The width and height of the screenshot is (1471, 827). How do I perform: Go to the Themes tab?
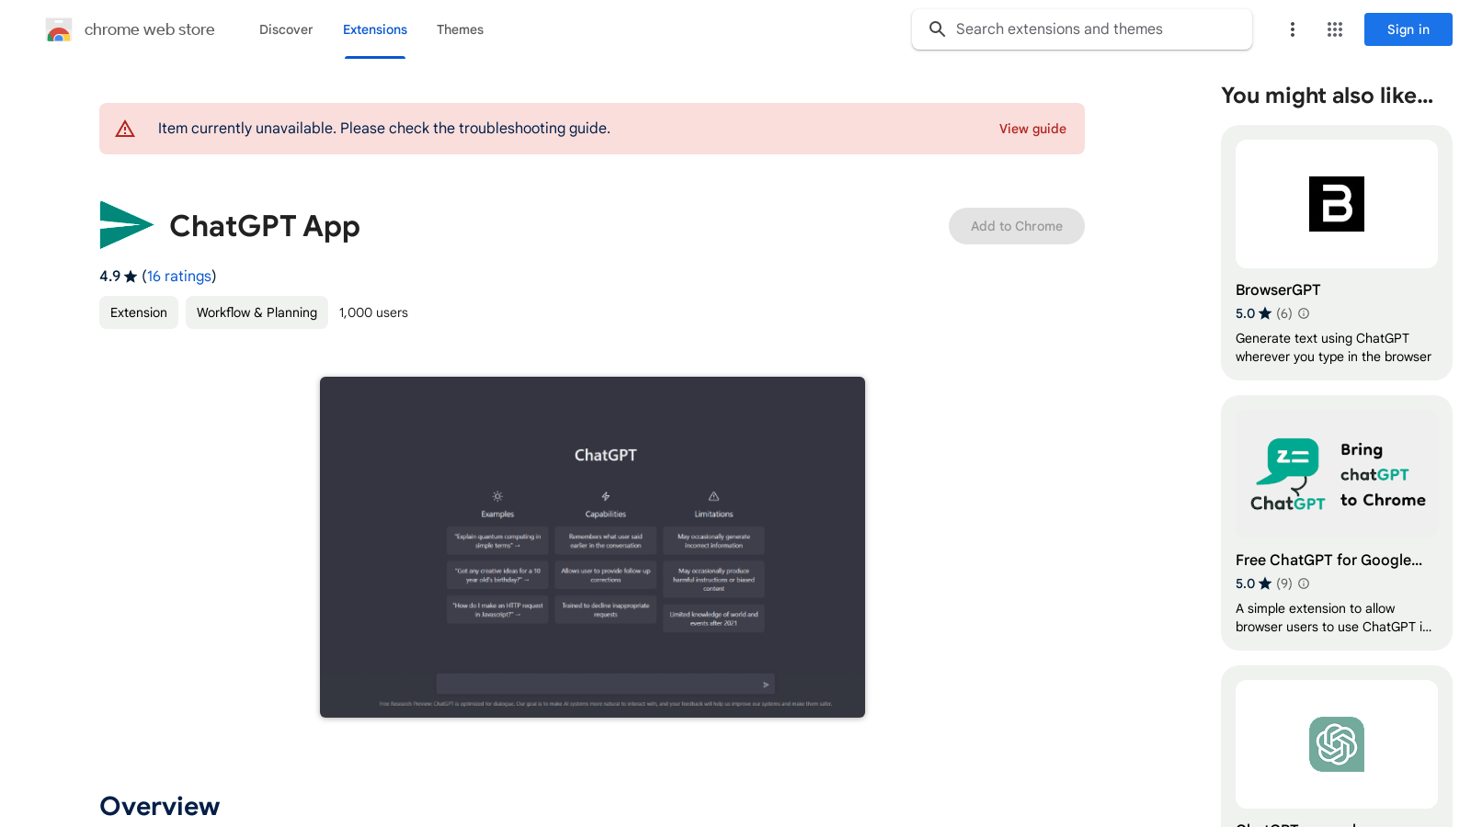pyautogui.click(x=460, y=29)
